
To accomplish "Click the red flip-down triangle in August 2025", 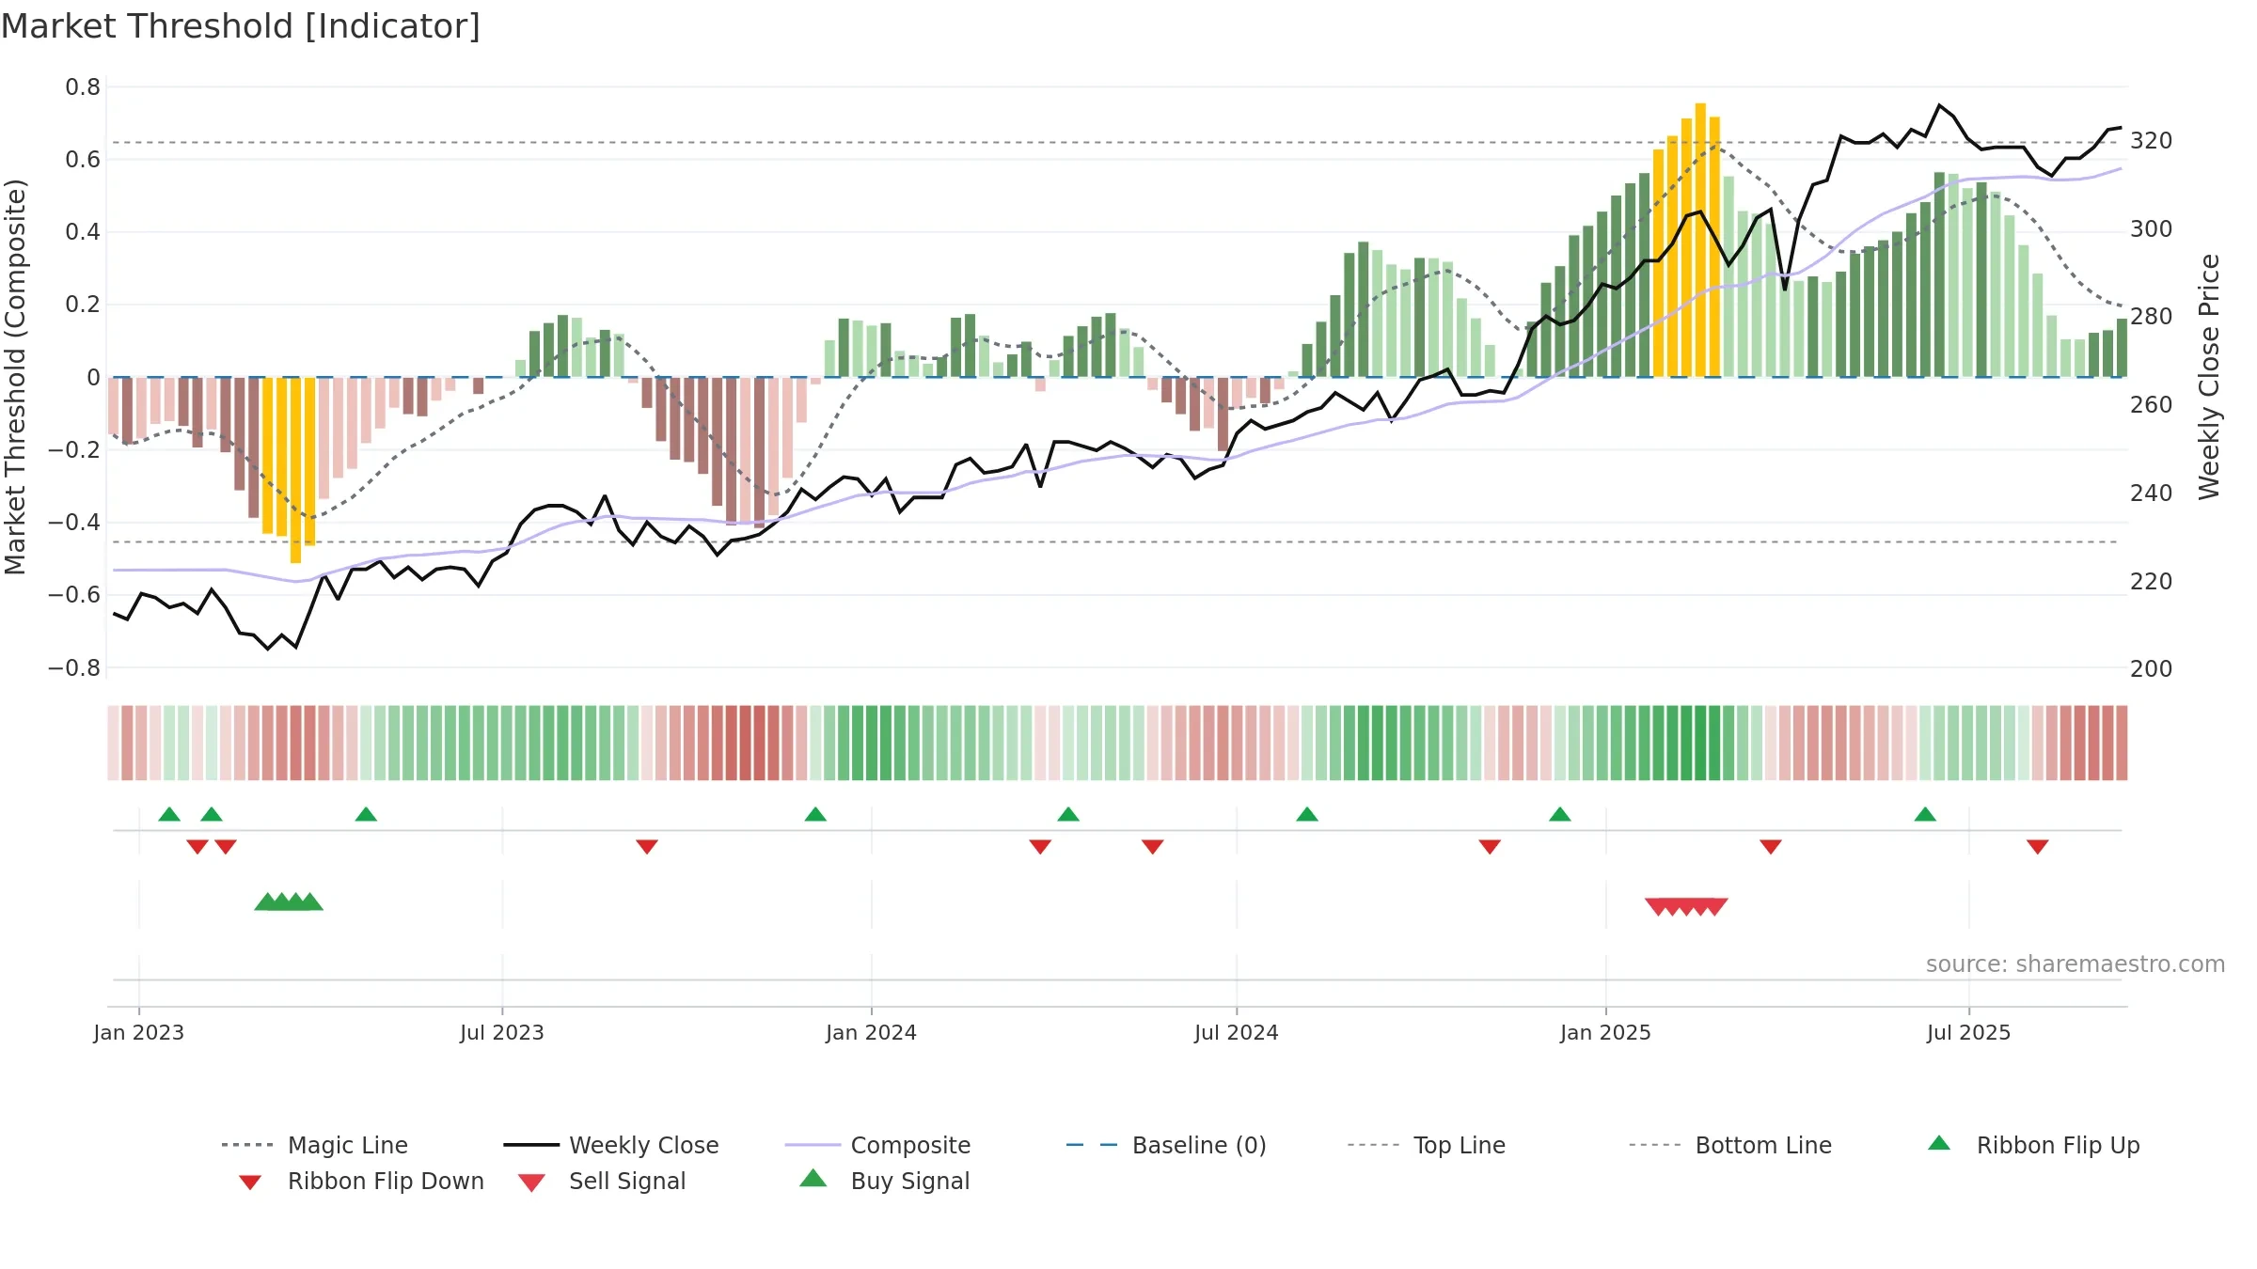I will [2038, 847].
